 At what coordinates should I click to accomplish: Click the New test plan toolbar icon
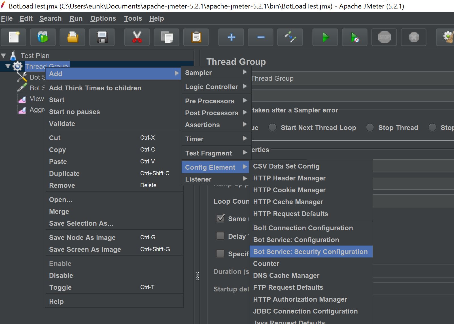[14, 37]
